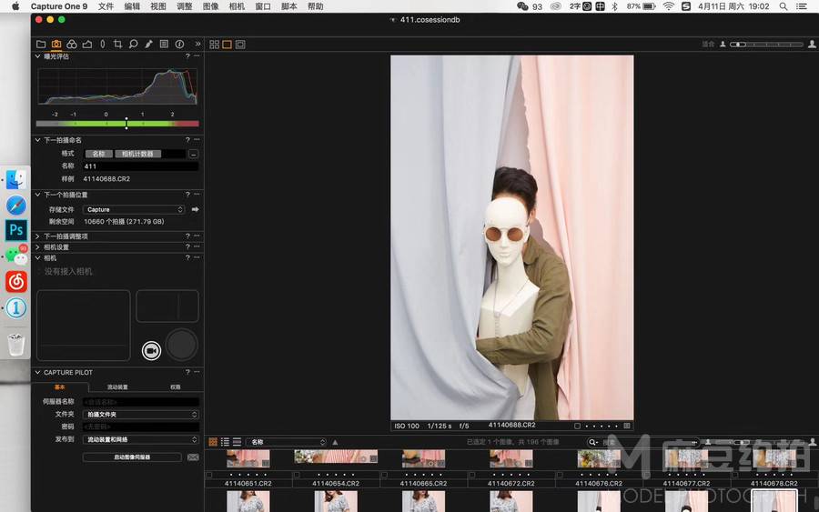This screenshot has width=819, height=512.
Task: Click the 相机计数器 format token
Action: [138, 154]
